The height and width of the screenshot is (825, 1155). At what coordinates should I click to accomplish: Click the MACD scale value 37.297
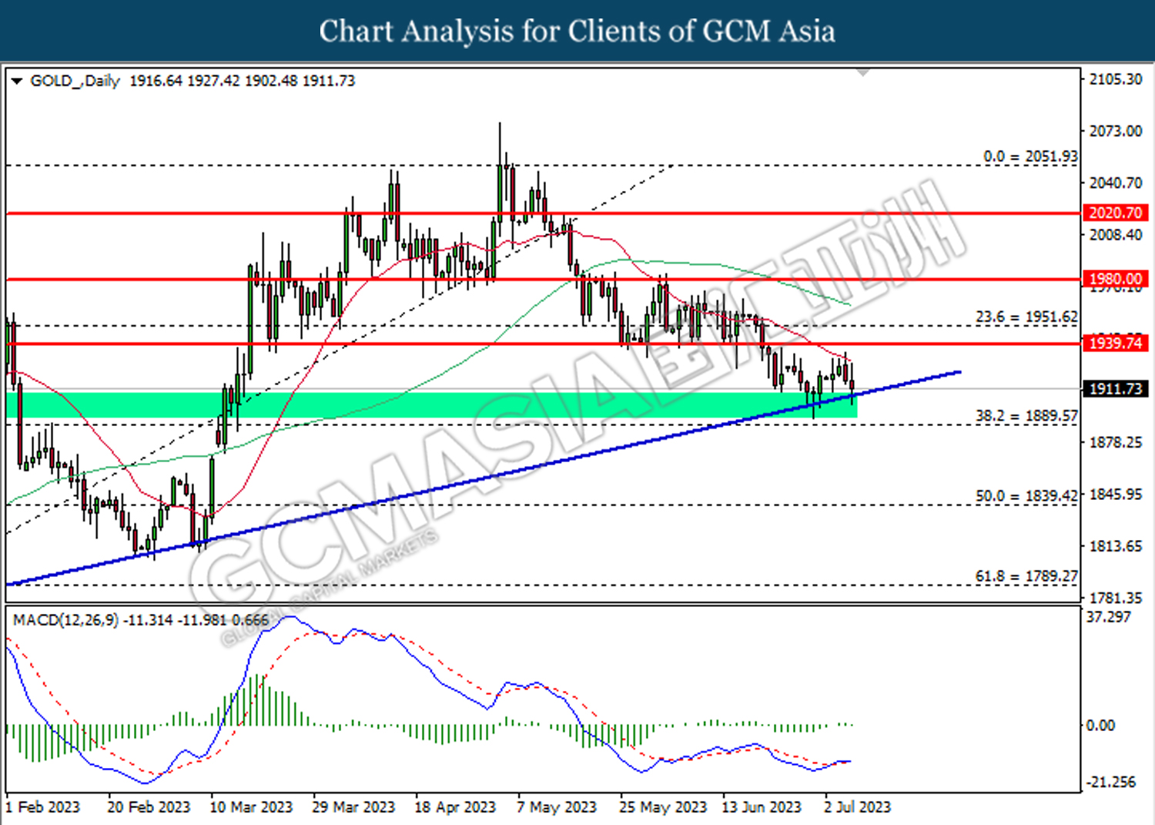1108,617
